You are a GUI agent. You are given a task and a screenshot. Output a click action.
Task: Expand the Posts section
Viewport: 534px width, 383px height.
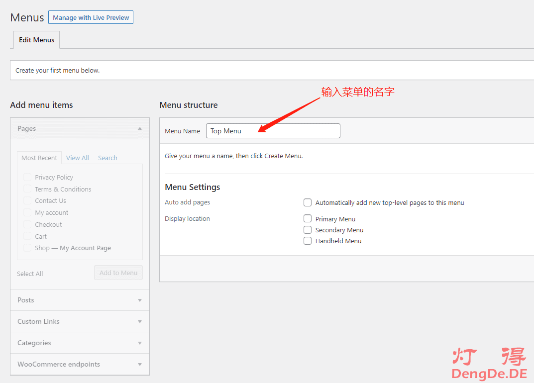point(140,300)
